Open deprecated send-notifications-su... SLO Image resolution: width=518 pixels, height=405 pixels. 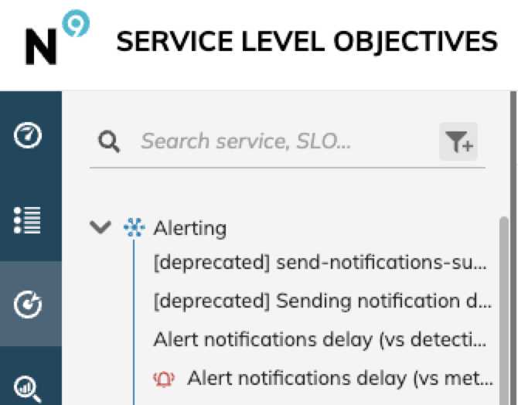(320, 263)
